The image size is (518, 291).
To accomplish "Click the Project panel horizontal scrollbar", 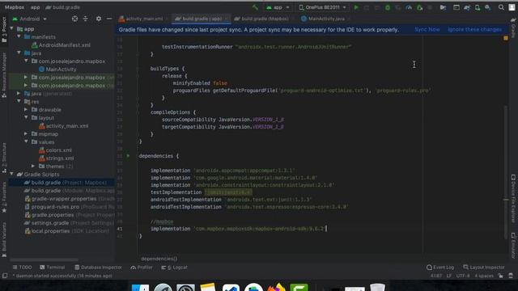I will tap(44, 259).
